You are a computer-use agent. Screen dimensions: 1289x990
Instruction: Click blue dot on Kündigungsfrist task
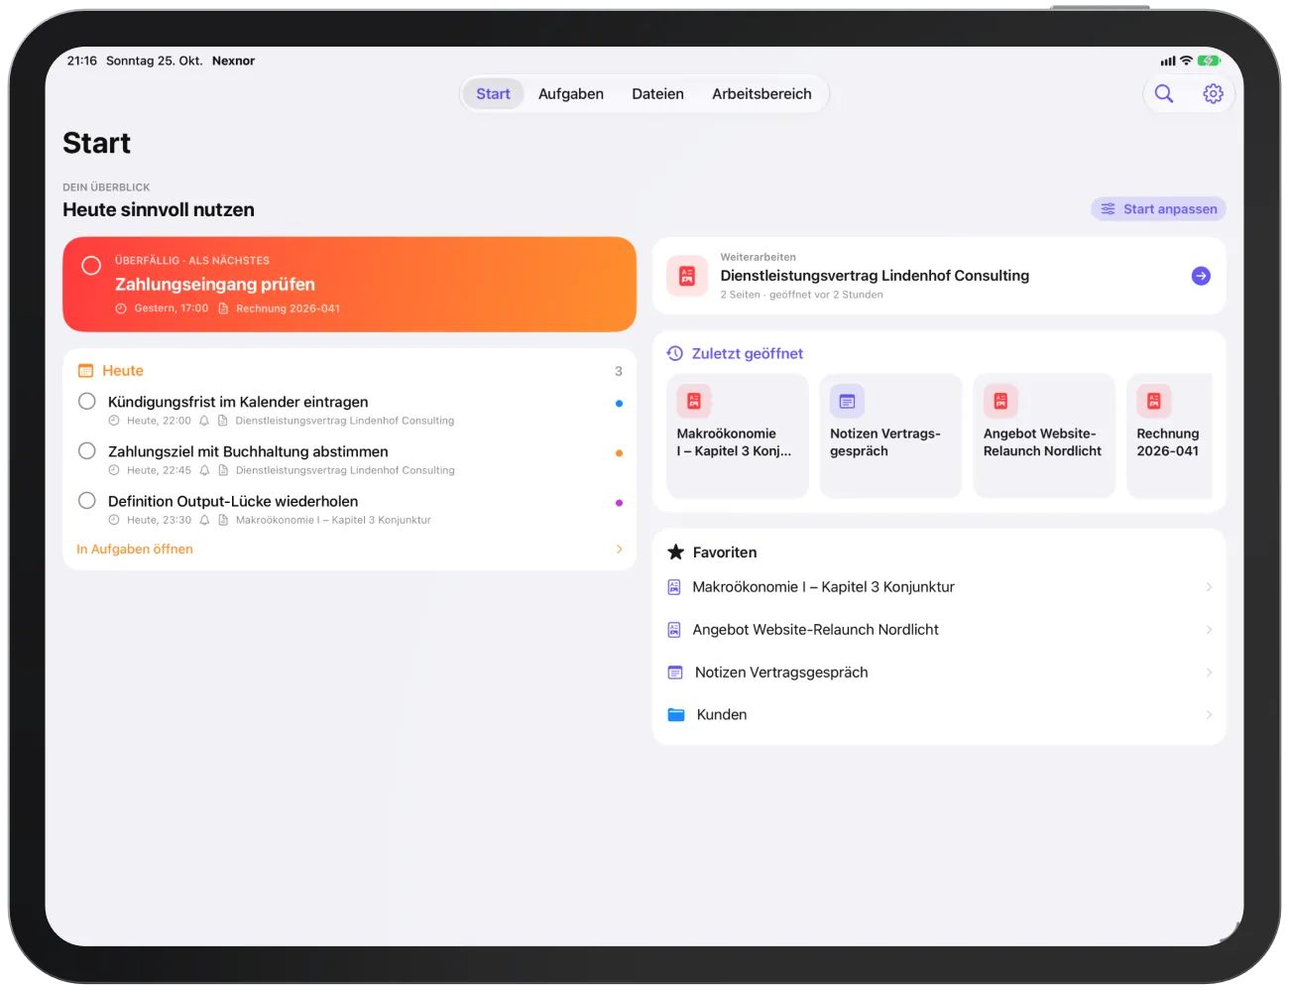(619, 404)
